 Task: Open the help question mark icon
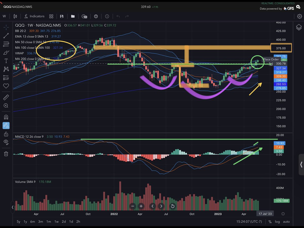(x=96, y=16)
